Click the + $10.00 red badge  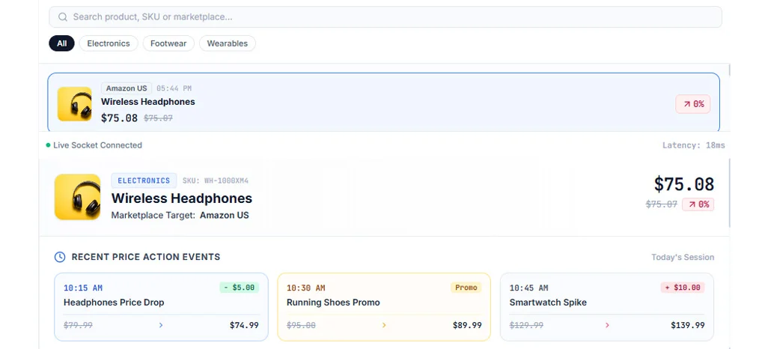click(x=683, y=288)
